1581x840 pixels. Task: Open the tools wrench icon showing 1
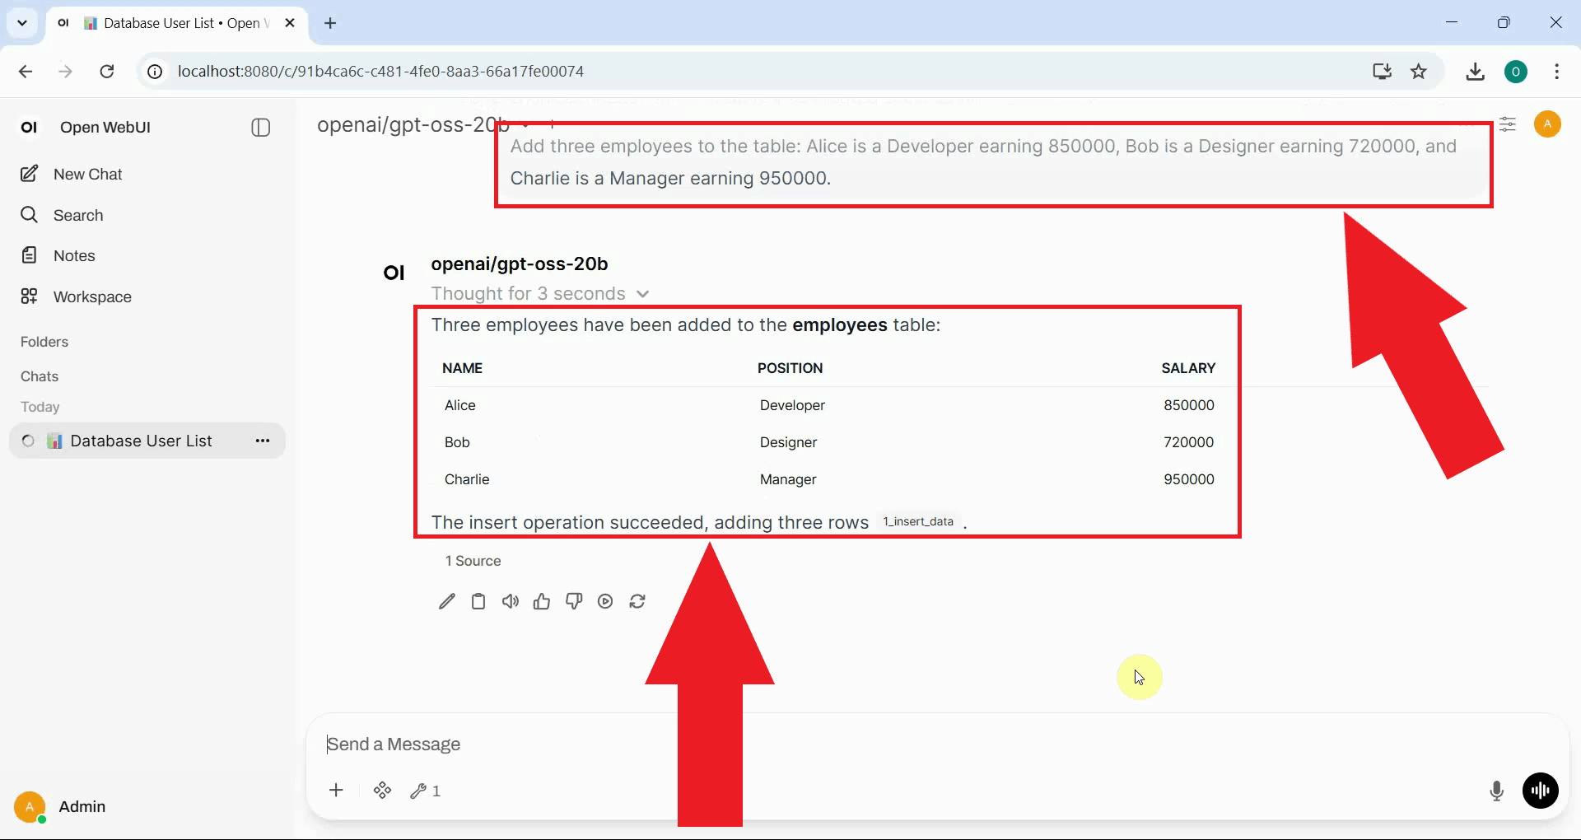point(425,791)
